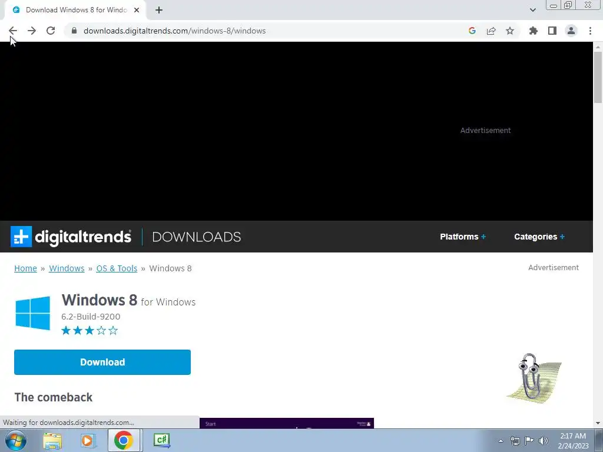Screen dimensions: 603x452
Task: Open the taskbar clock showing 2:17 AM
Action: pos(573,441)
